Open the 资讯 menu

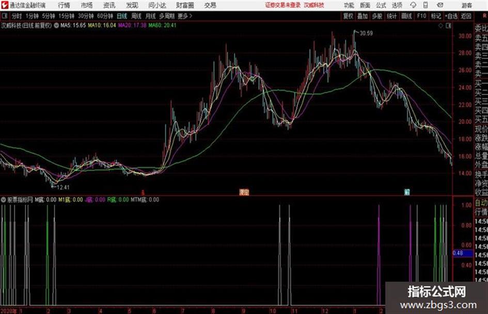(109, 5)
